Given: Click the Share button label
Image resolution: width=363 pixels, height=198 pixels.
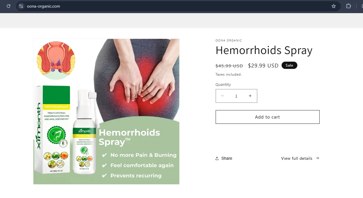Looking at the screenshot, I should (227, 158).
